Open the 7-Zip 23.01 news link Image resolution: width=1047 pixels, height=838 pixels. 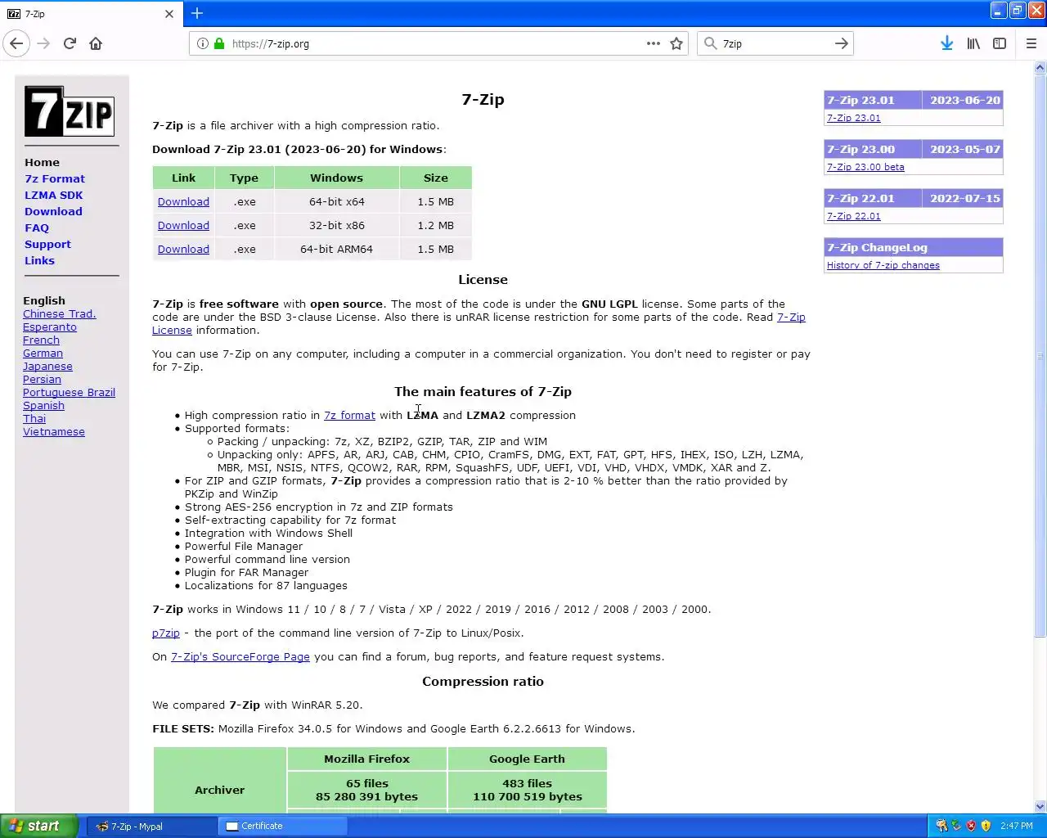[853, 118]
